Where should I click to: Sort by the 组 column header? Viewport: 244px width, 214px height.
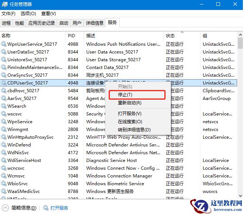[x=219, y=36]
